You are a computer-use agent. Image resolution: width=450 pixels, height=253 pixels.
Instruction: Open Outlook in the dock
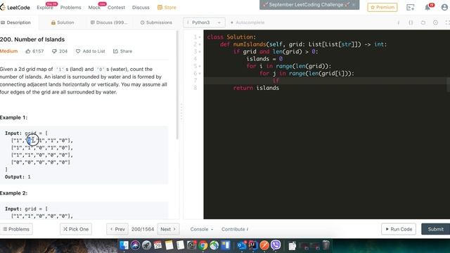coord(242,245)
